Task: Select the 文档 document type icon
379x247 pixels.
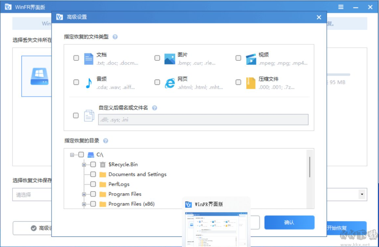Action: point(89,58)
